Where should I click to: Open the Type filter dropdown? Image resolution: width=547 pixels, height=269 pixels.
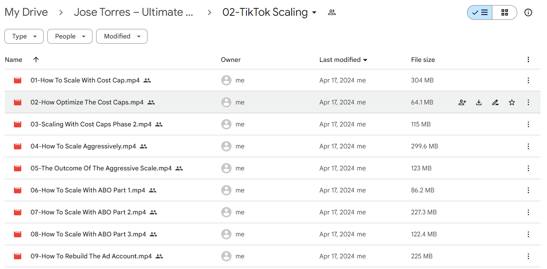tap(24, 36)
